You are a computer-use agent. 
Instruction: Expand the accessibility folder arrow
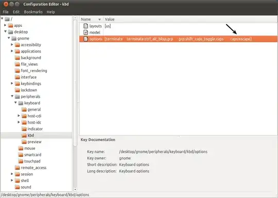pos(12,44)
